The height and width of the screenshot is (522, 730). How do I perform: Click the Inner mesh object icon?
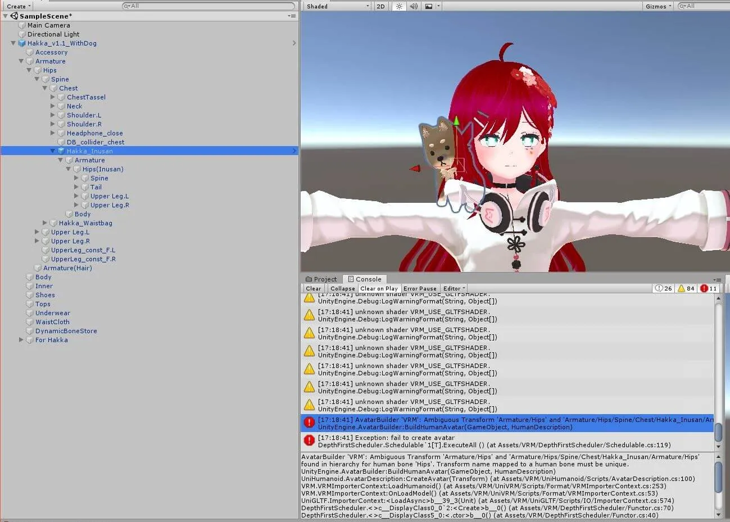point(30,286)
